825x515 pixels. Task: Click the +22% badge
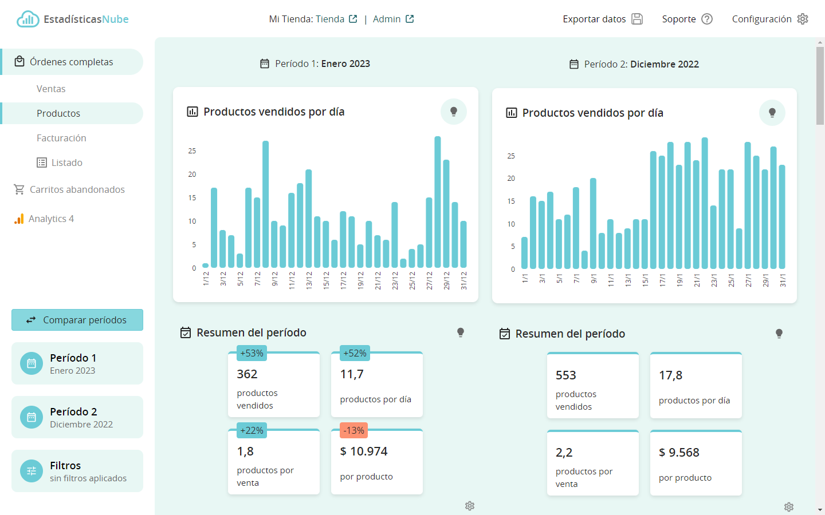252,430
